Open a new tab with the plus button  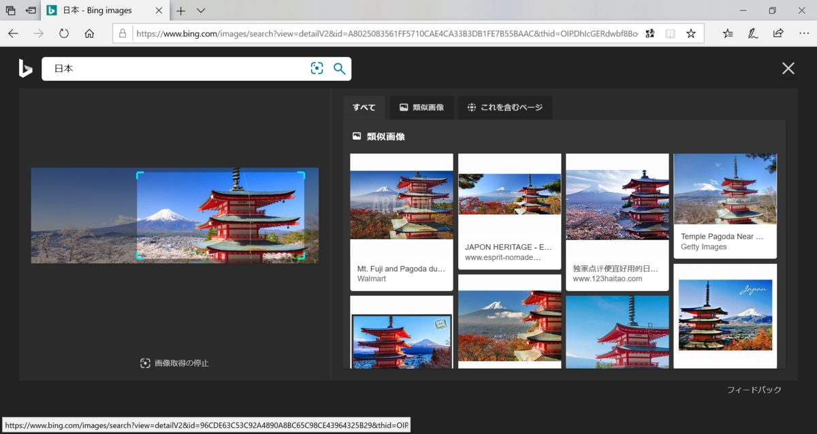(x=181, y=11)
